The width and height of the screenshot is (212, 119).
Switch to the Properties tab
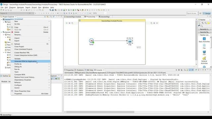click(69, 70)
